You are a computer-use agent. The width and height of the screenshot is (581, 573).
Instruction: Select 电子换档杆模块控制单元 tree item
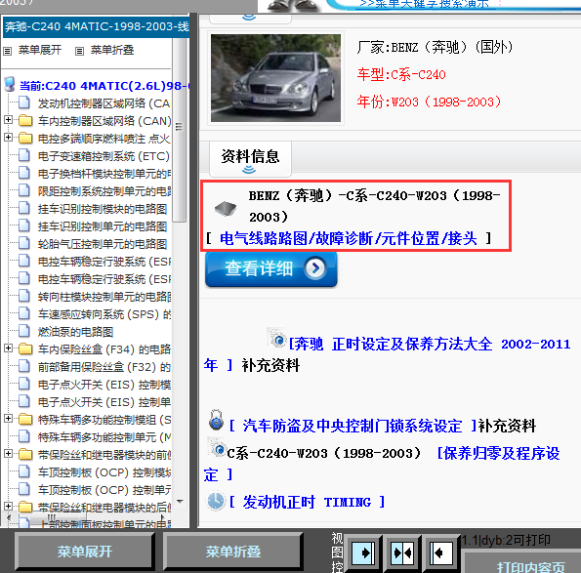tap(104, 173)
